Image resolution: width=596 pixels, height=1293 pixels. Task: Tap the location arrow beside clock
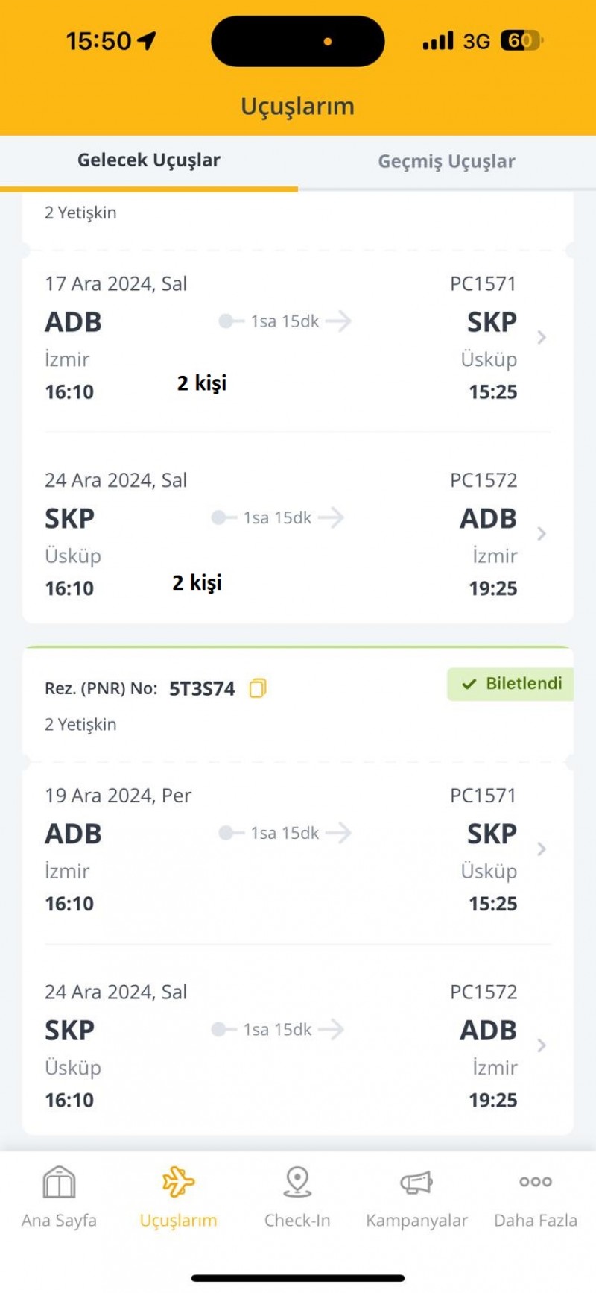tap(148, 40)
